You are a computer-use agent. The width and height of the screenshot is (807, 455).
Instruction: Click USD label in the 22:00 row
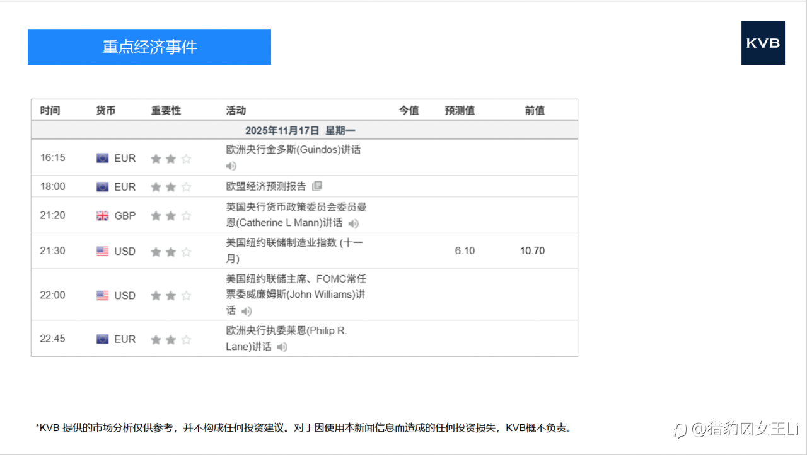pyautogui.click(x=125, y=295)
